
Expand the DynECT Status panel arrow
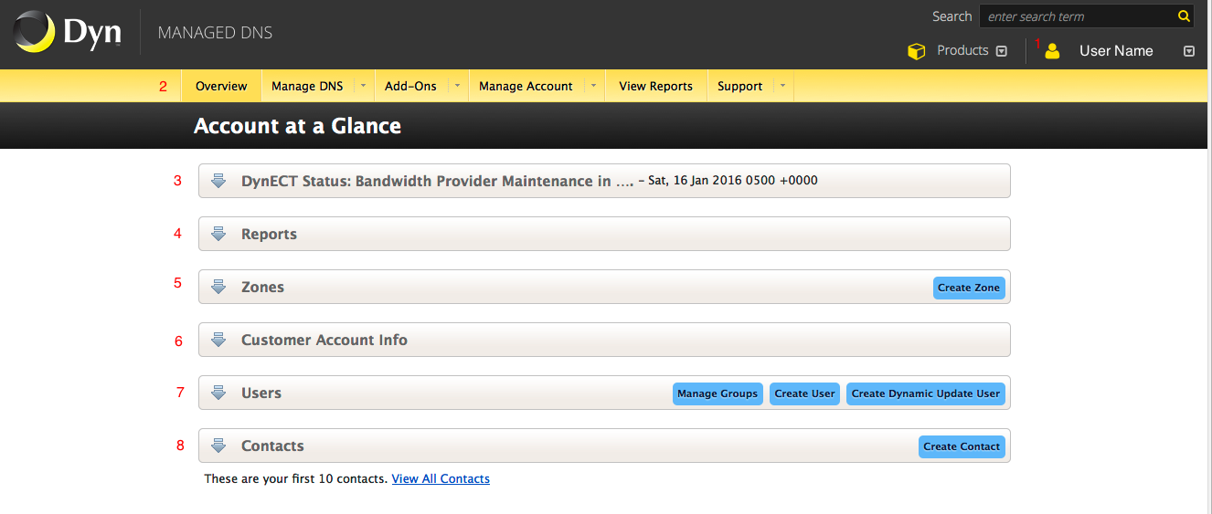click(x=218, y=181)
